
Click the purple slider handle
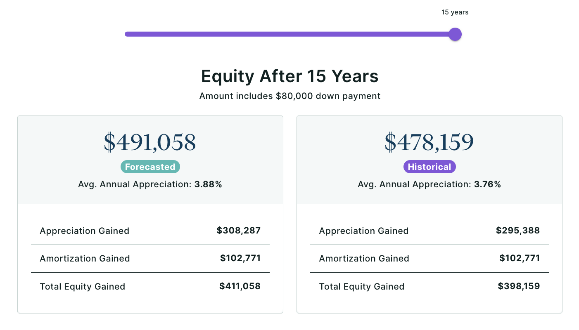pyautogui.click(x=455, y=34)
